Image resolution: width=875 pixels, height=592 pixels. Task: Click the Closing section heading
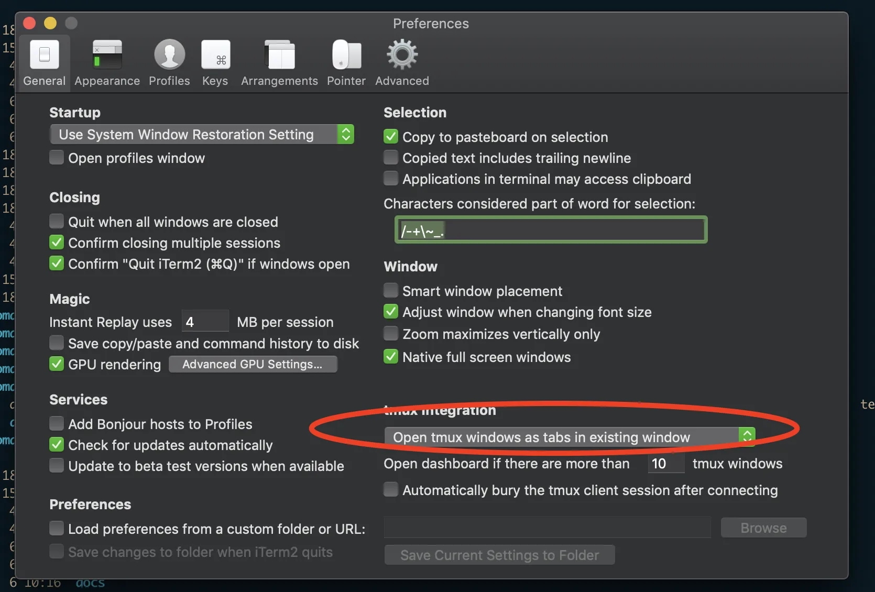coord(74,198)
